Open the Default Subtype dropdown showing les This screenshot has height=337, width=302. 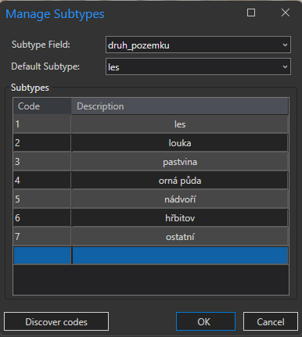pyautogui.click(x=198, y=66)
